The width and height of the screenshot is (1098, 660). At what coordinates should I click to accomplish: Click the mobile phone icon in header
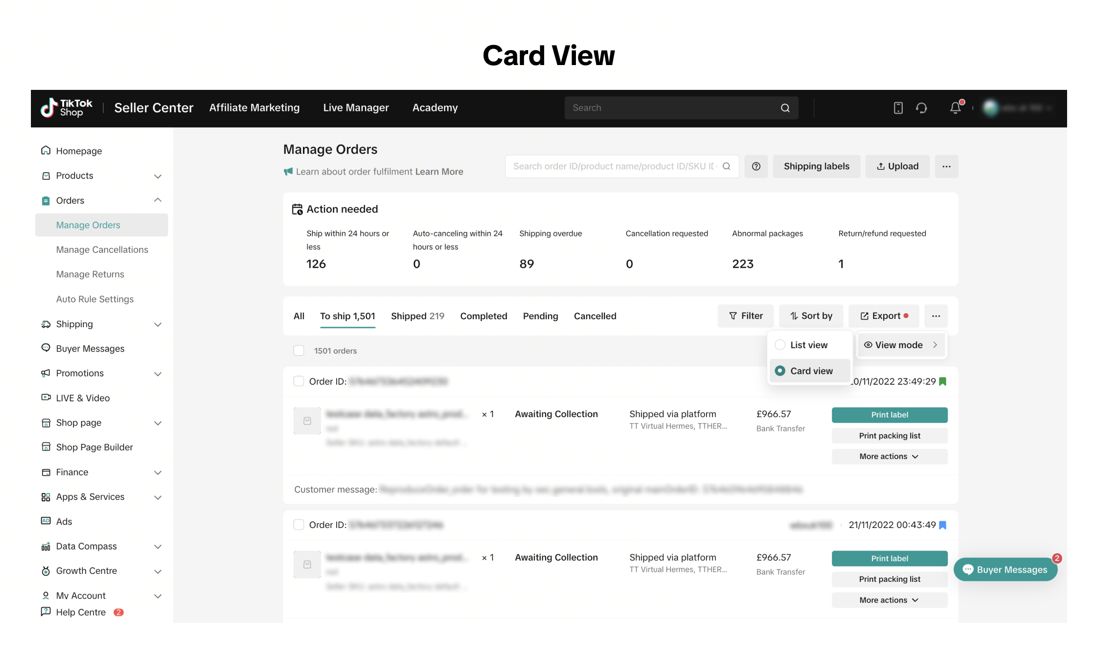coord(898,108)
